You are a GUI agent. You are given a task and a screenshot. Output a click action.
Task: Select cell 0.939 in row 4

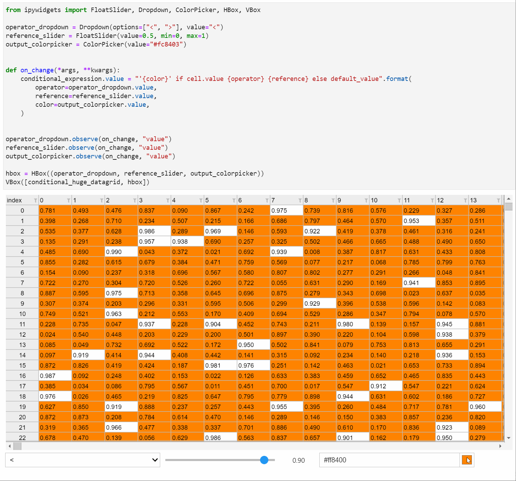[x=287, y=252]
